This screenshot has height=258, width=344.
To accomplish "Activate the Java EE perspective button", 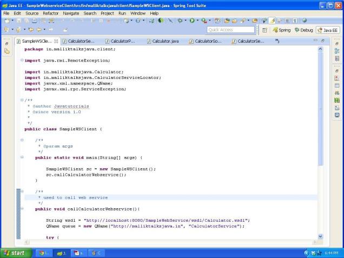I will [x=330, y=30].
